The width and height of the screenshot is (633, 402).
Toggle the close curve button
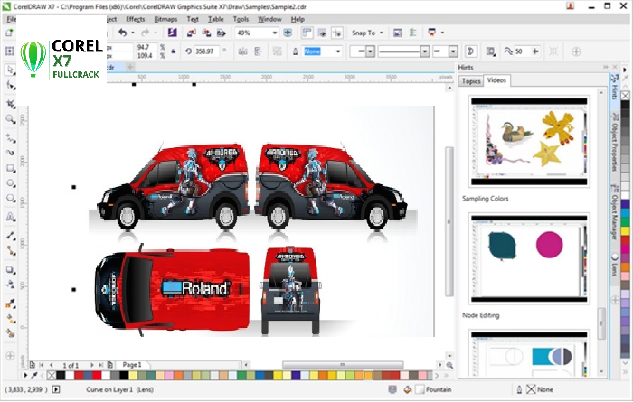[470, 51]
